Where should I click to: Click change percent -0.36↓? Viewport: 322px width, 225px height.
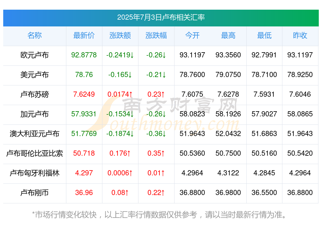156,134
